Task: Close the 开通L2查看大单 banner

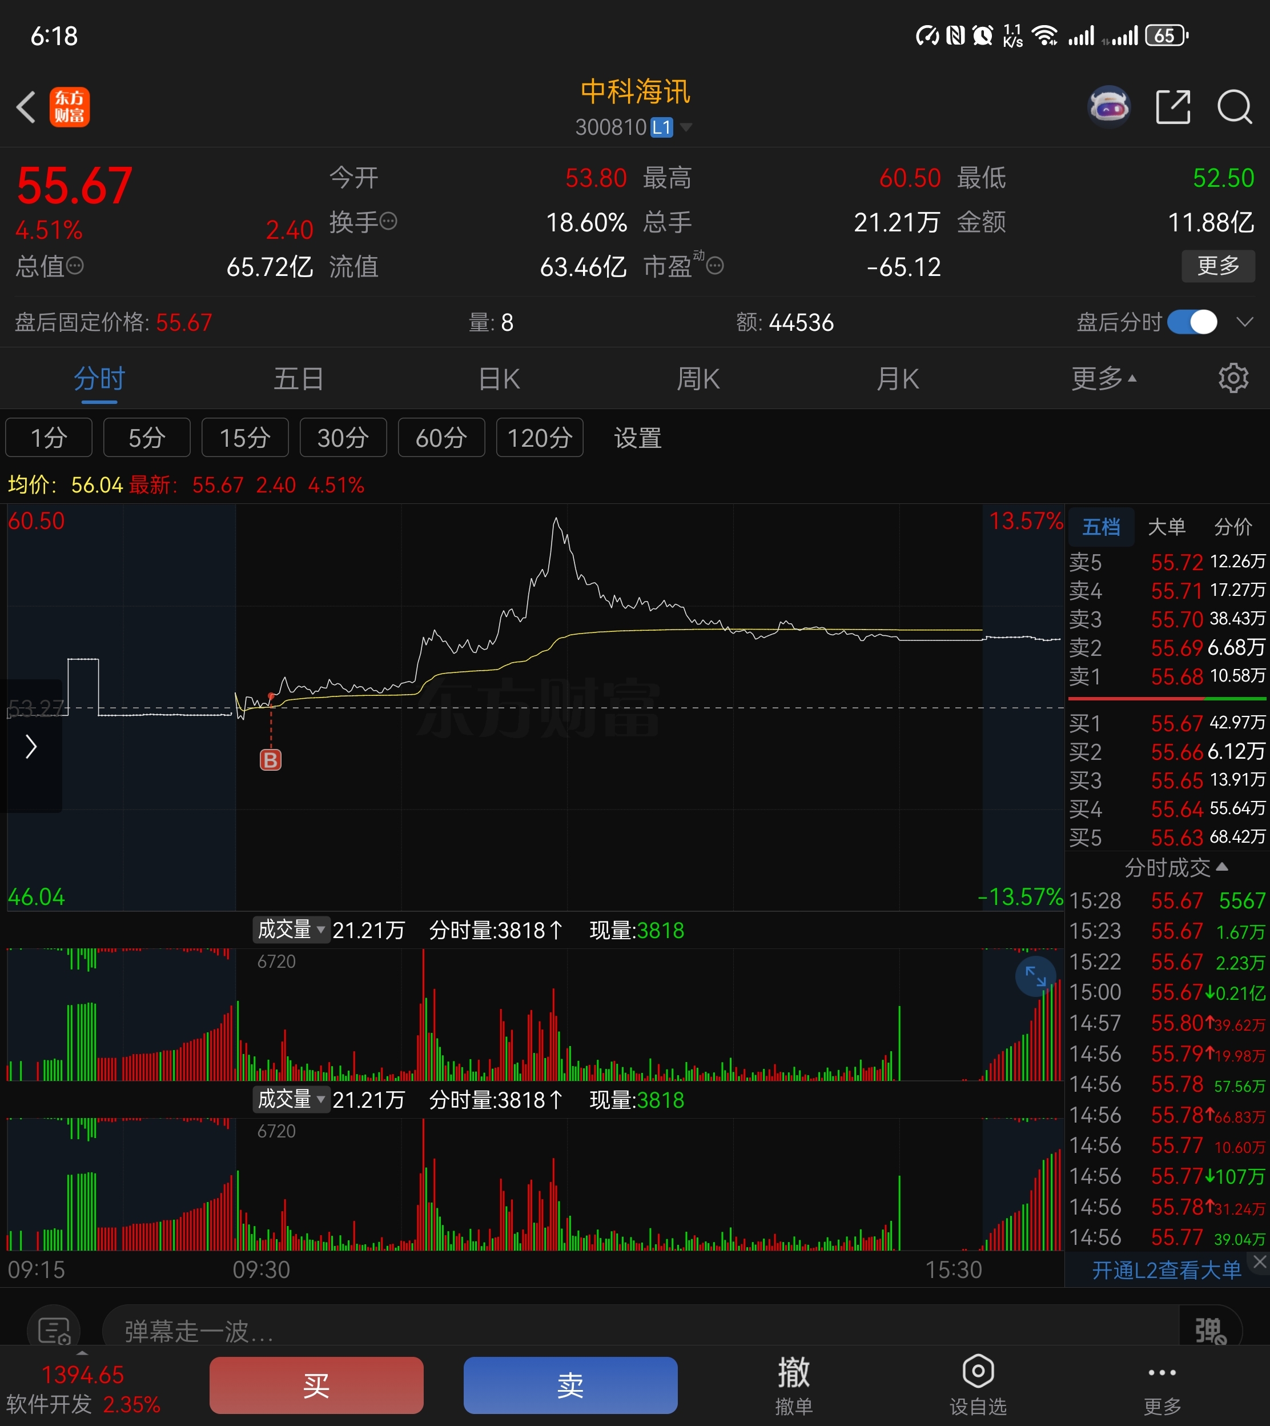Action: point(1259,1262)
